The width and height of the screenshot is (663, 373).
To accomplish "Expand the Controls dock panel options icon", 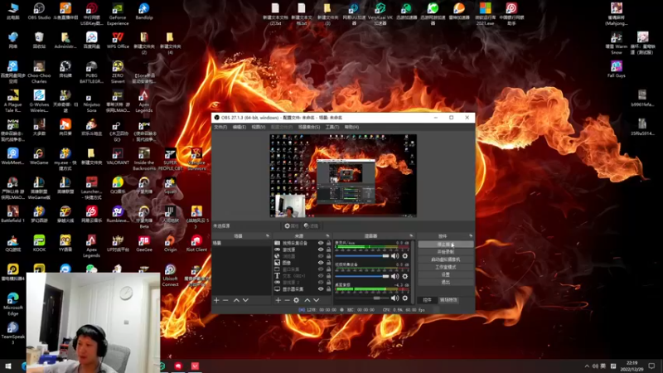I will point(470,236).
